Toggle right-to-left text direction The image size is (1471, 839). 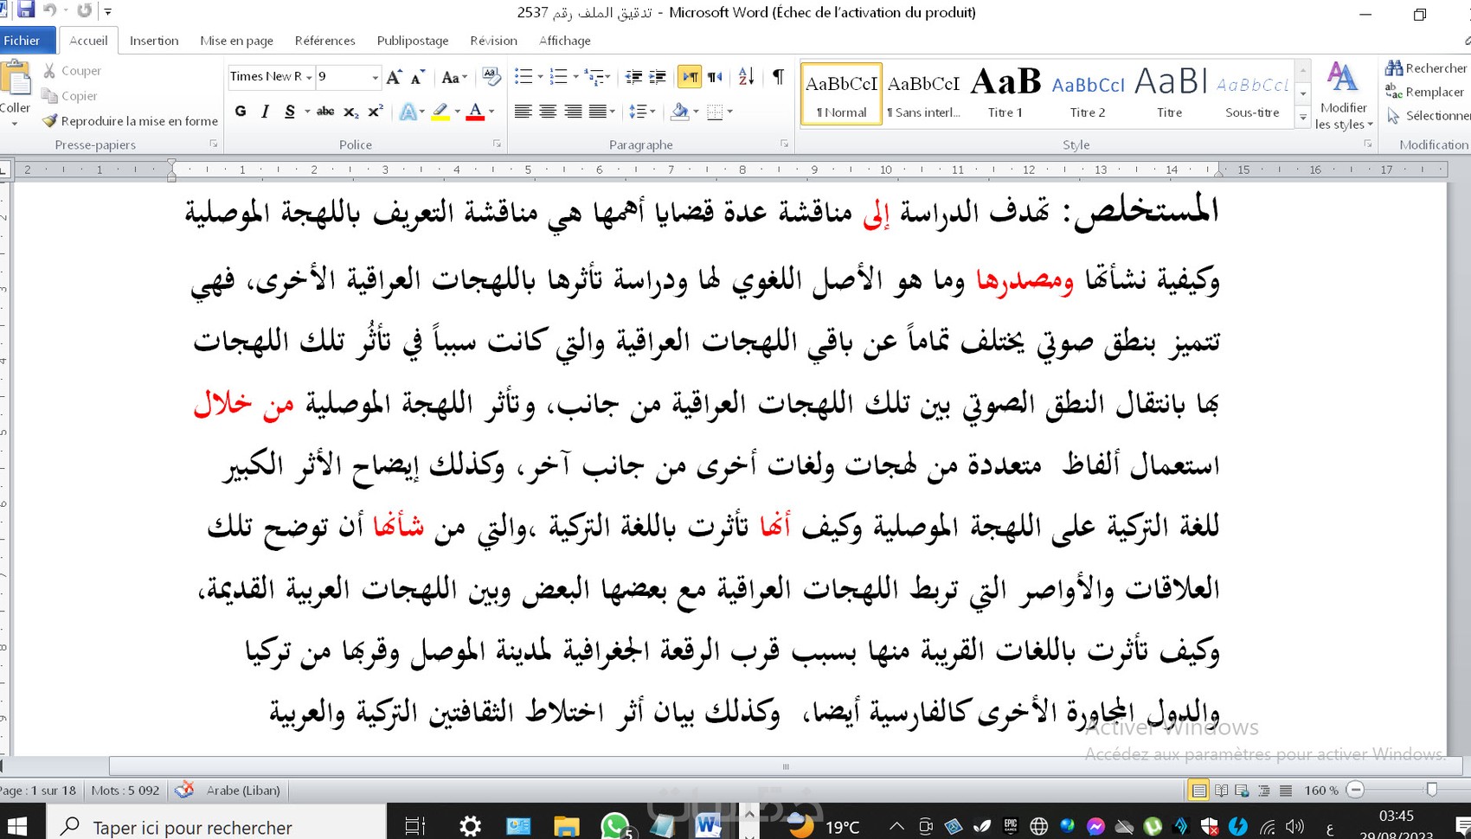pyautogui.click(x=715, y=77)
